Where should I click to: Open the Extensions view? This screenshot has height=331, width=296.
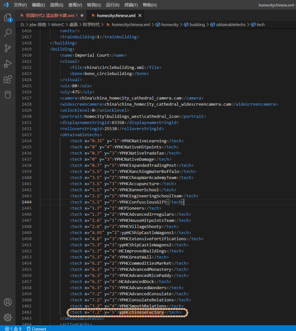(x=8, y=80)
